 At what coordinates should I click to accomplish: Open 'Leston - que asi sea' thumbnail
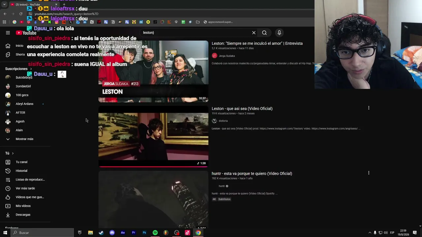pyautogui.click(x=153, y=137)
